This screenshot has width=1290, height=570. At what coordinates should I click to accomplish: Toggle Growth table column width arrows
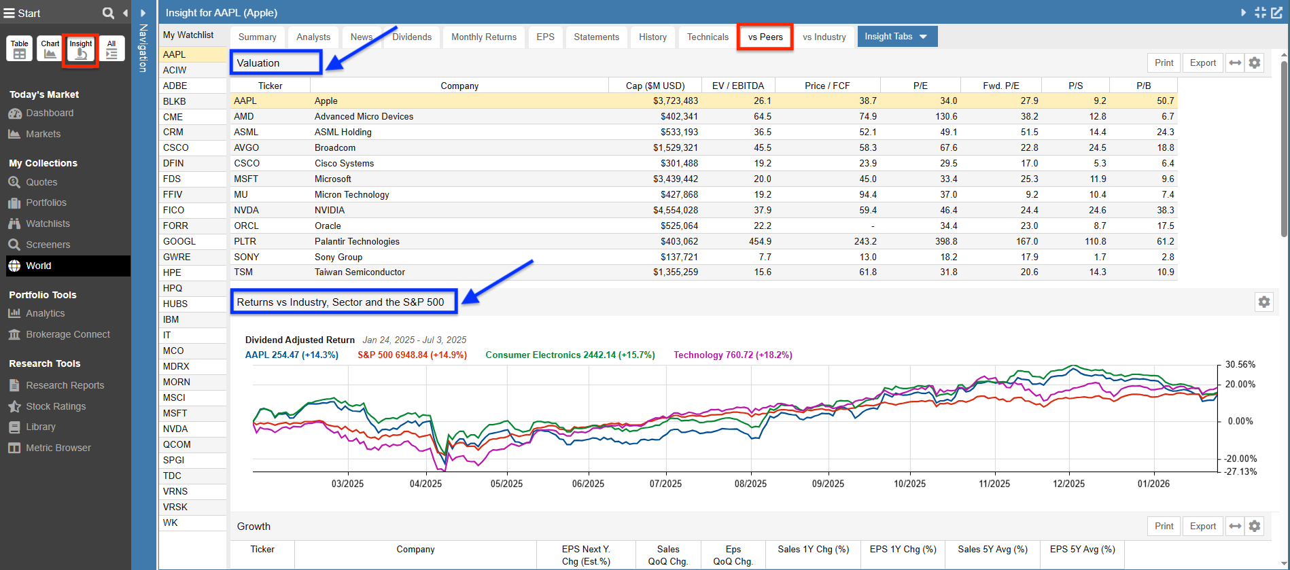(x=1235, y=526)
